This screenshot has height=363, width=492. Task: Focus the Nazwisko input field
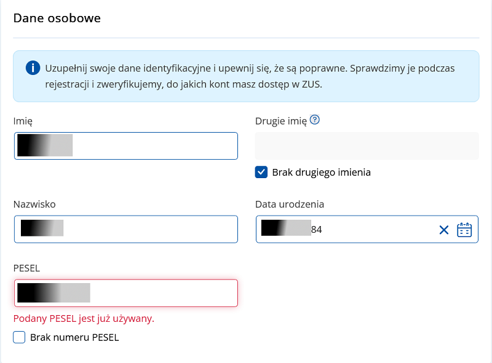pyautogui.click(x=126, y=229)
